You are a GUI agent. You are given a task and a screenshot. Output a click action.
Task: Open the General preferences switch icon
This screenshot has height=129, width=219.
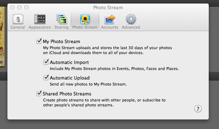pyautogui.click(x=18, y=19)
